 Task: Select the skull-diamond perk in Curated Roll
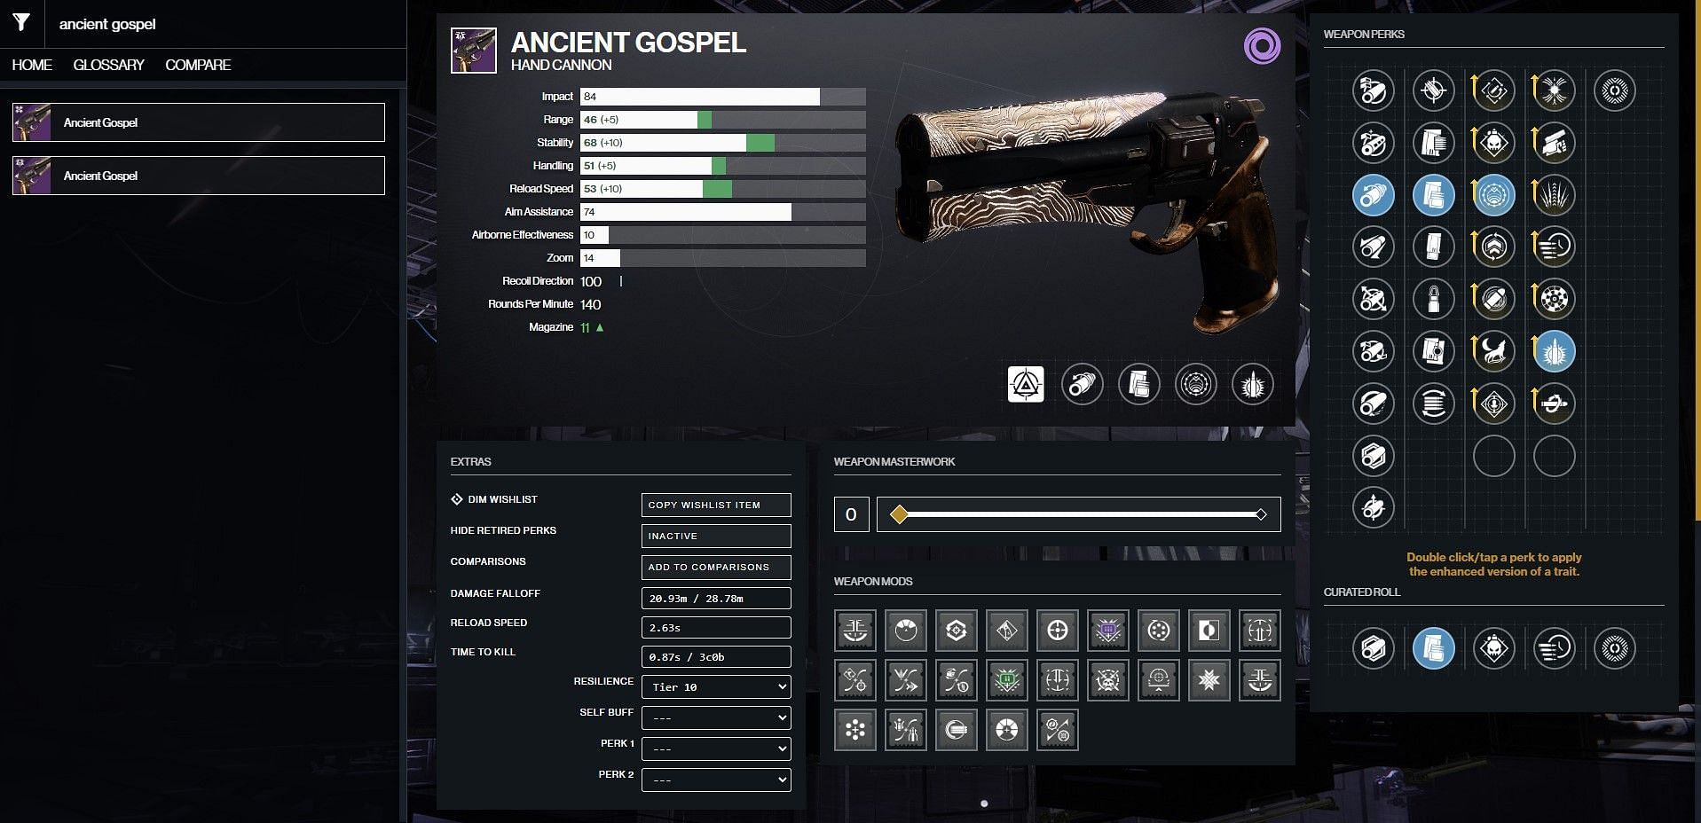[1494, 648]
